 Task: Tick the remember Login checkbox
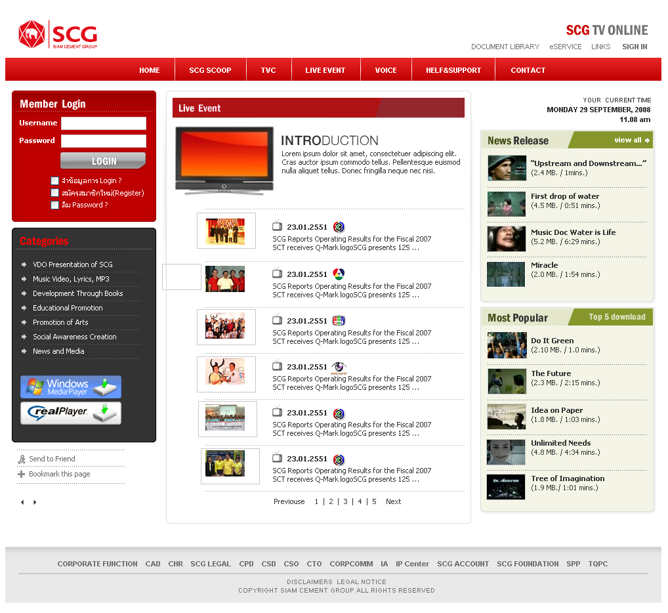54,181
